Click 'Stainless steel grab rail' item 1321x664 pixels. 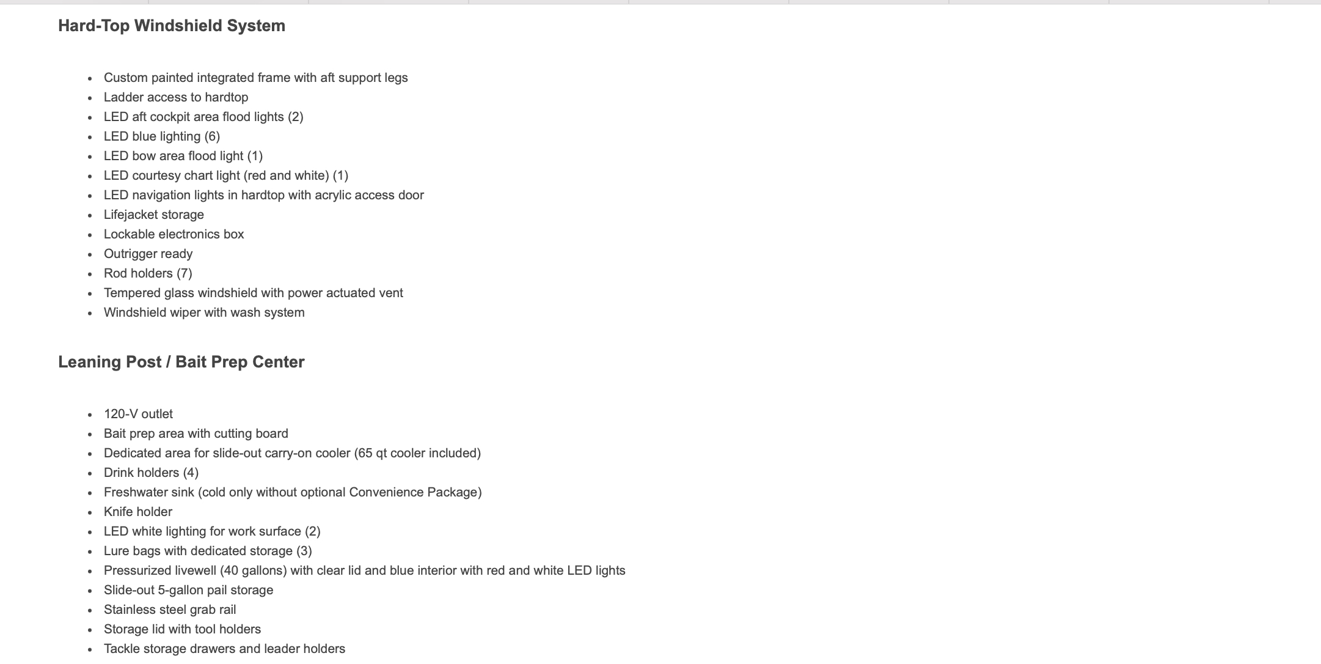[x=170, y=610]
